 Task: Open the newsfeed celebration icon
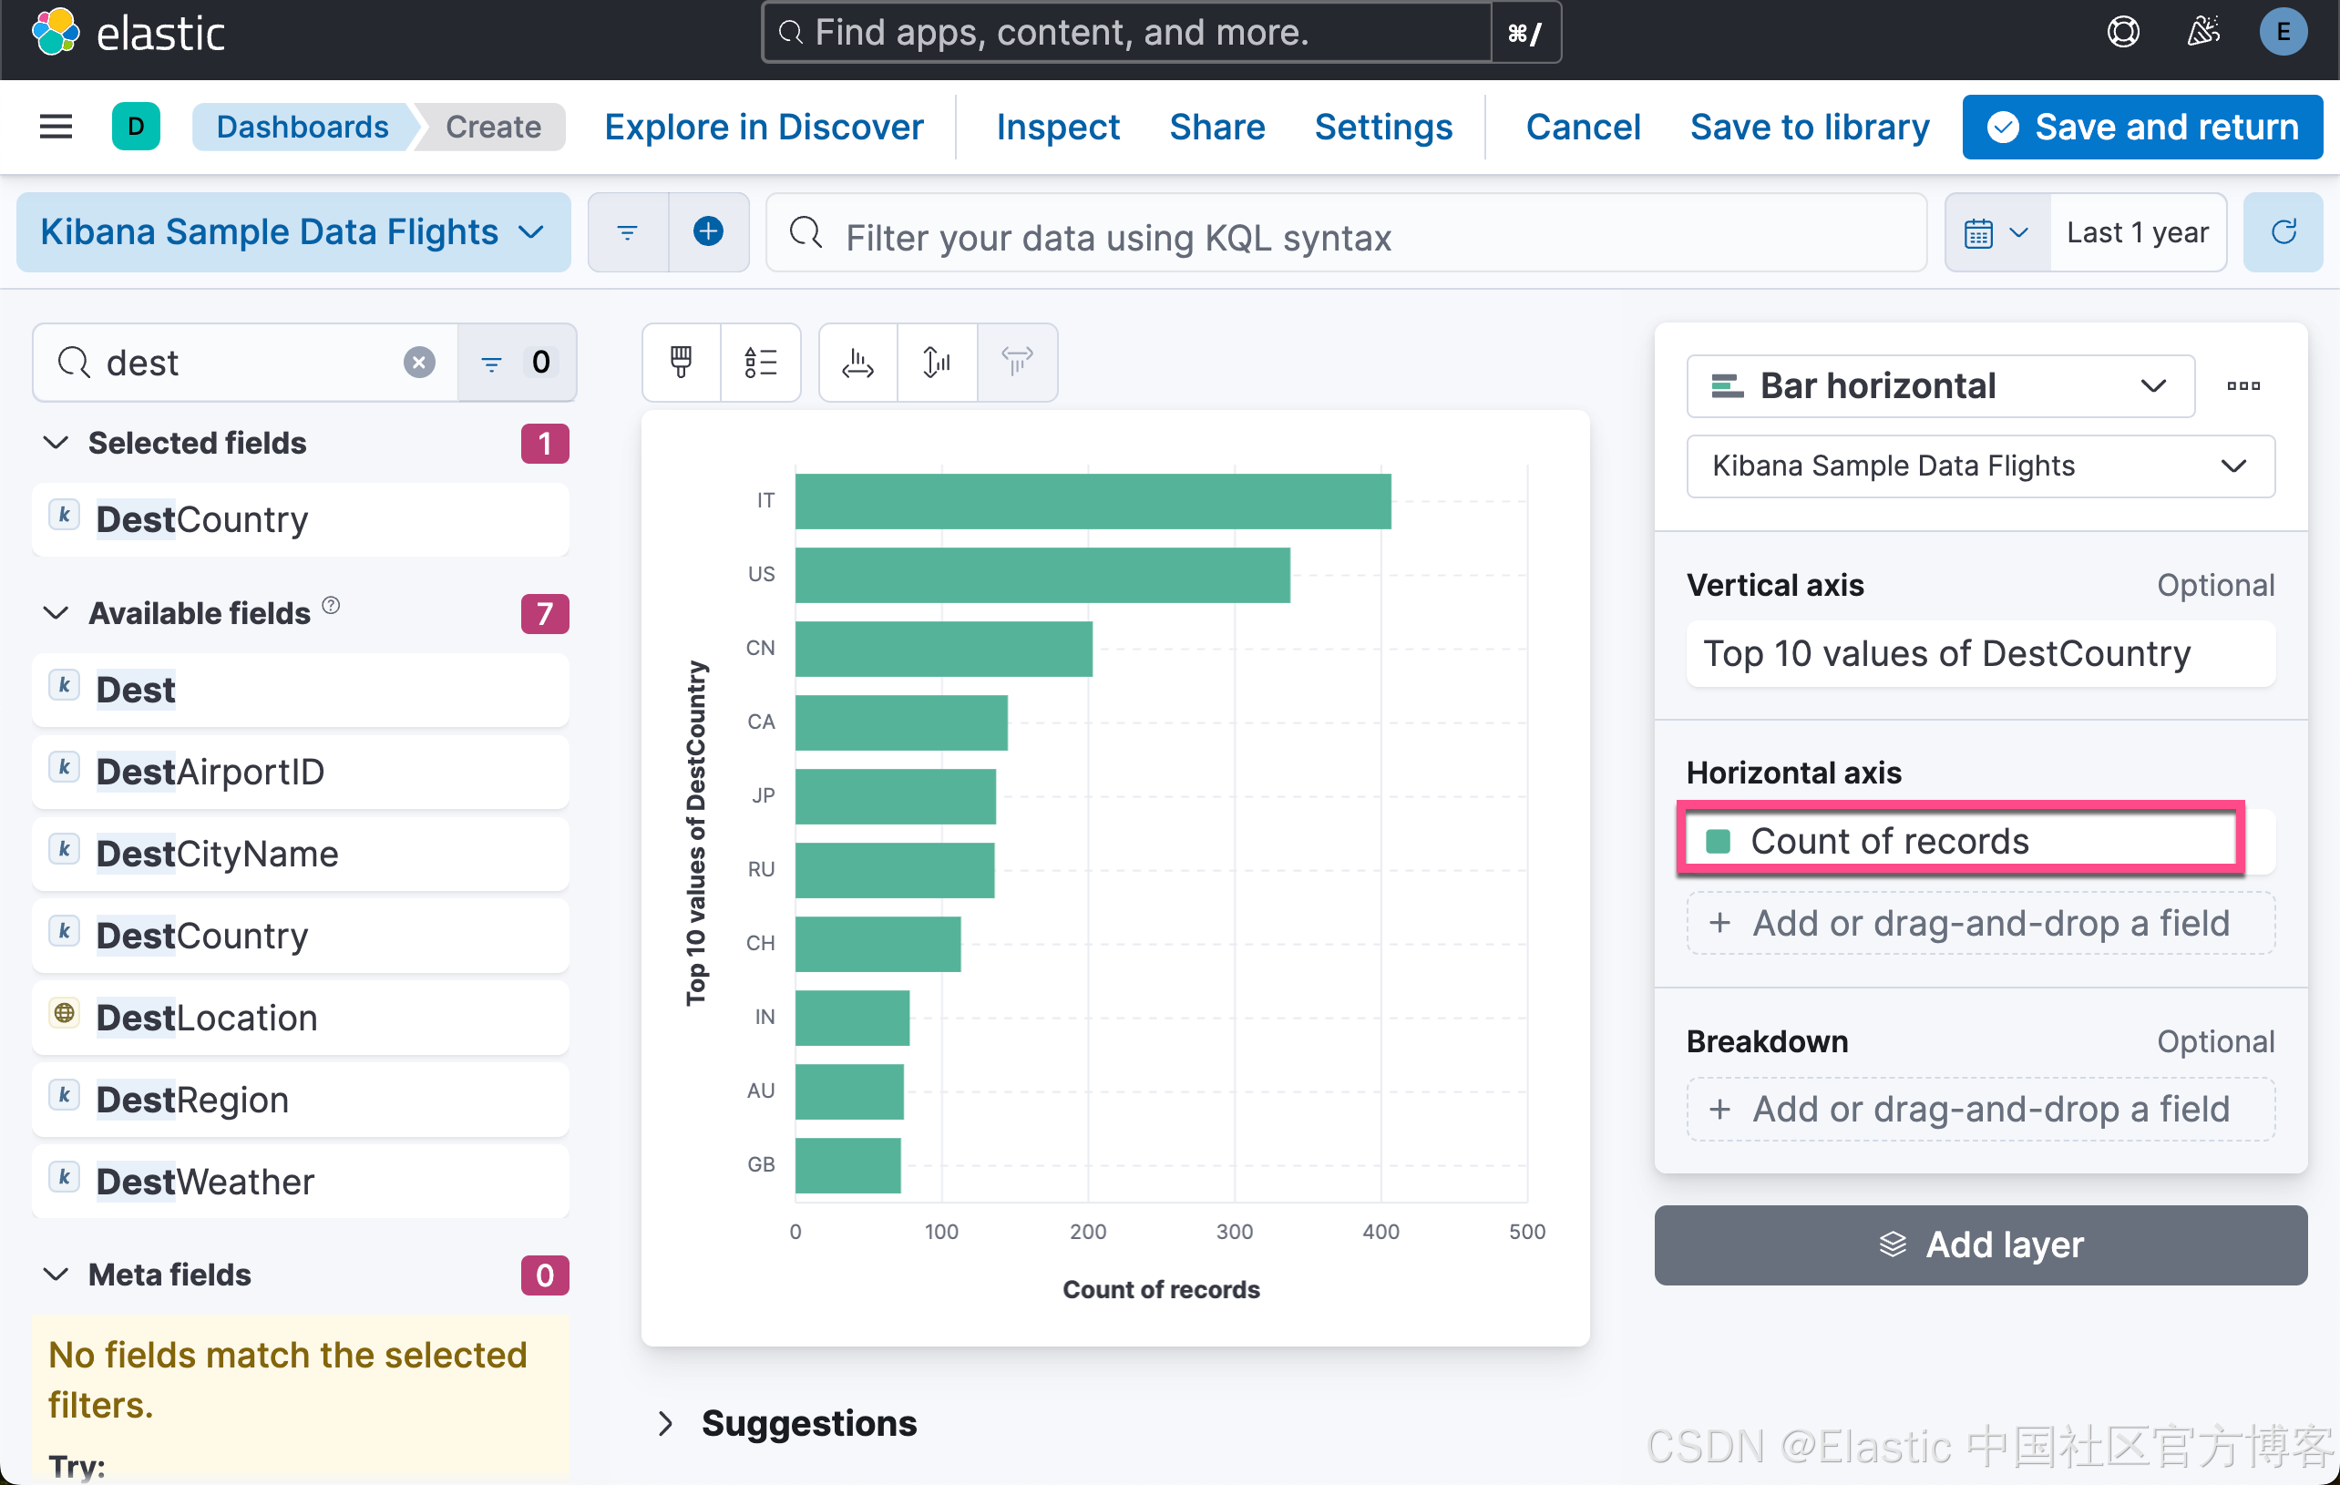pyautogui.click(x=2203, y=32)
